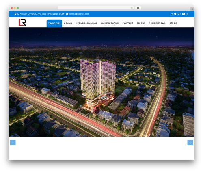
Task: Open the Instagram social icon
Action: [187, 14]
